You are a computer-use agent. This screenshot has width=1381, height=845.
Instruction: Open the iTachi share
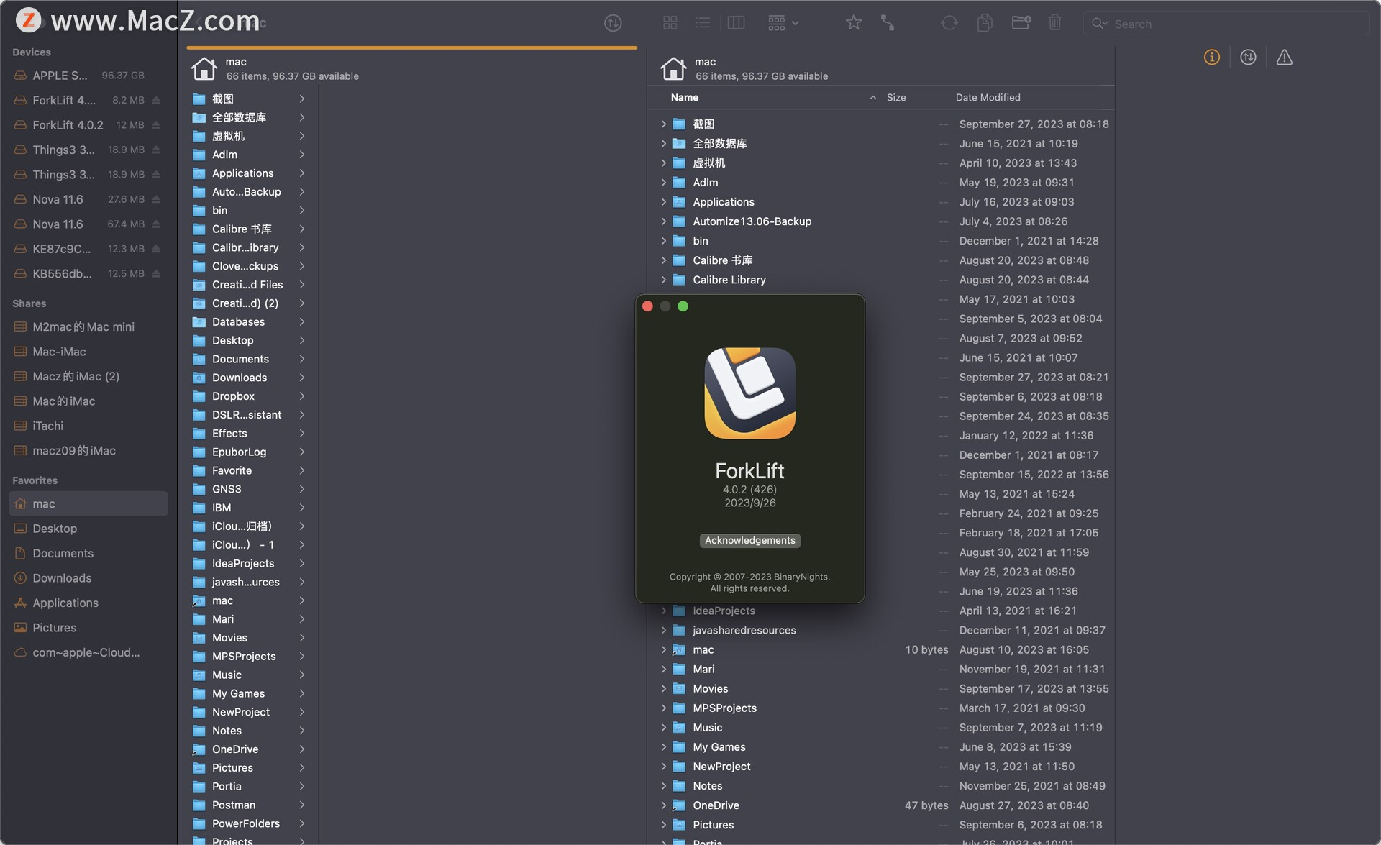coord(88,426)
